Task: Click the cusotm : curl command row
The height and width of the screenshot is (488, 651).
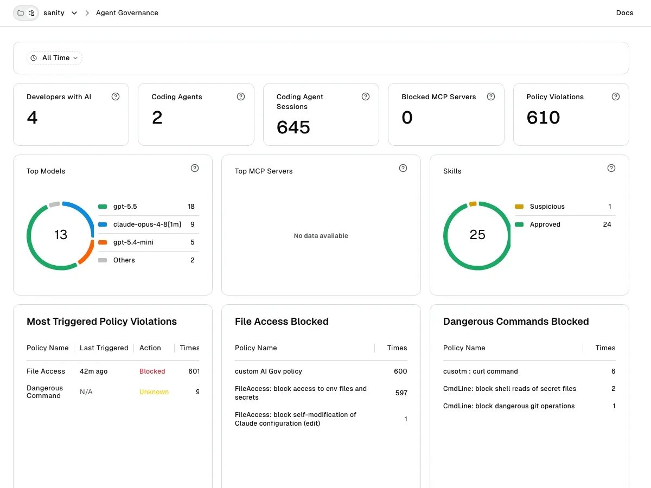Action: pos(529,371)
